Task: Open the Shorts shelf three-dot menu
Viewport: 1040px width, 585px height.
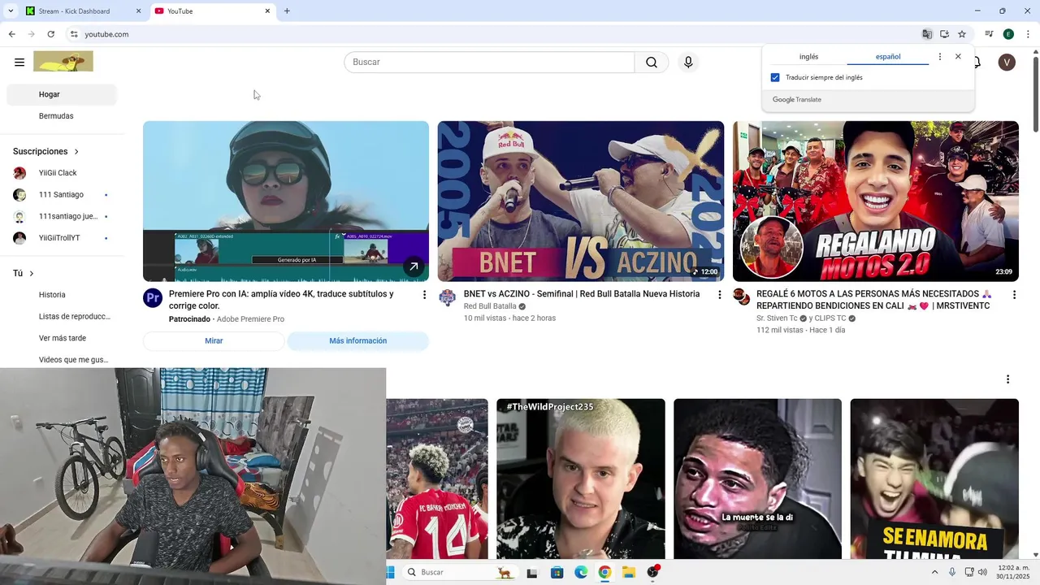Action: (x=1007, y=379)
